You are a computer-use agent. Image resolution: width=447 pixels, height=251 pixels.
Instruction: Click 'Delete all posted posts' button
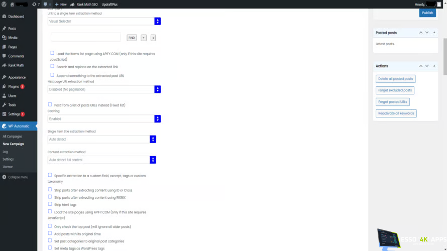pyautogui.click(x=395, y=79)
